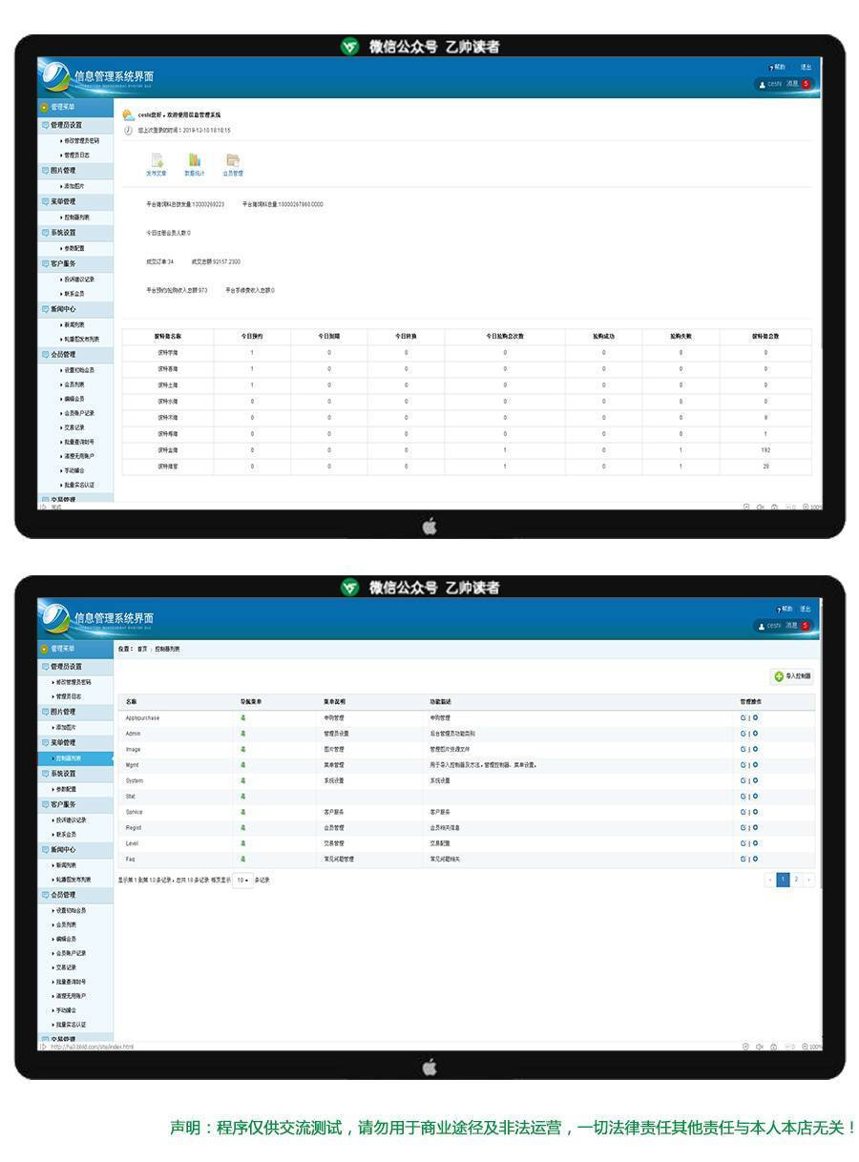Toggle 管理菜单 header on dashboard sidebar
This screenshot has width=859, height=1162.
click(x=75, y=107)
